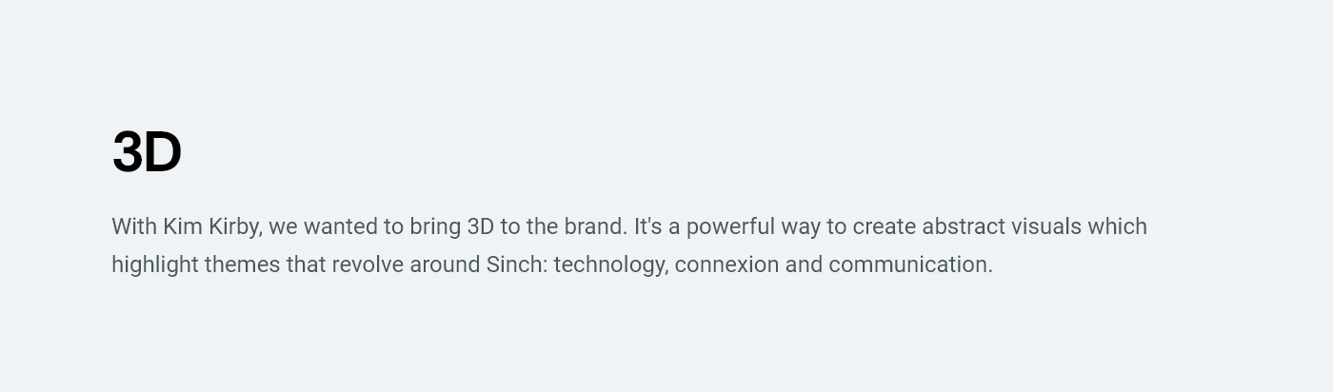Click the name "Kim Kirby" in the paragraph
The image size is (1333, 392).
[213, 227]
